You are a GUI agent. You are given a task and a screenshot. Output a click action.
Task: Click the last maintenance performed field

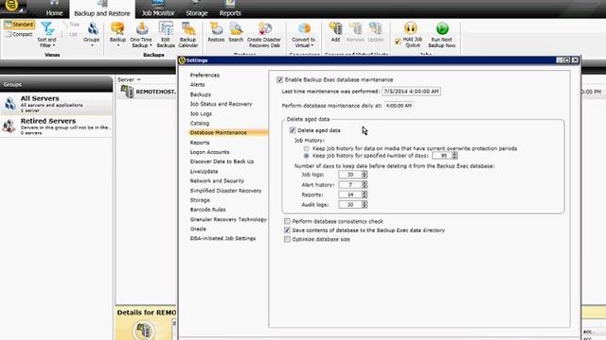411,92
